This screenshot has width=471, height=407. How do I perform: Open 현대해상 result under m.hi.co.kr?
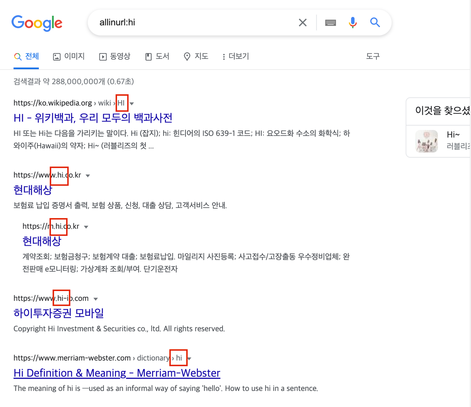pyautogui.click(x=42, y=241)
